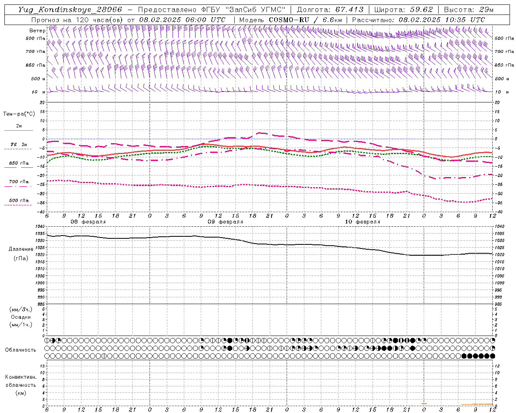The height and width of the screenshot is (413, 516).
Task: Click the Осадки precipitation label
Action: tap(21, 317)
